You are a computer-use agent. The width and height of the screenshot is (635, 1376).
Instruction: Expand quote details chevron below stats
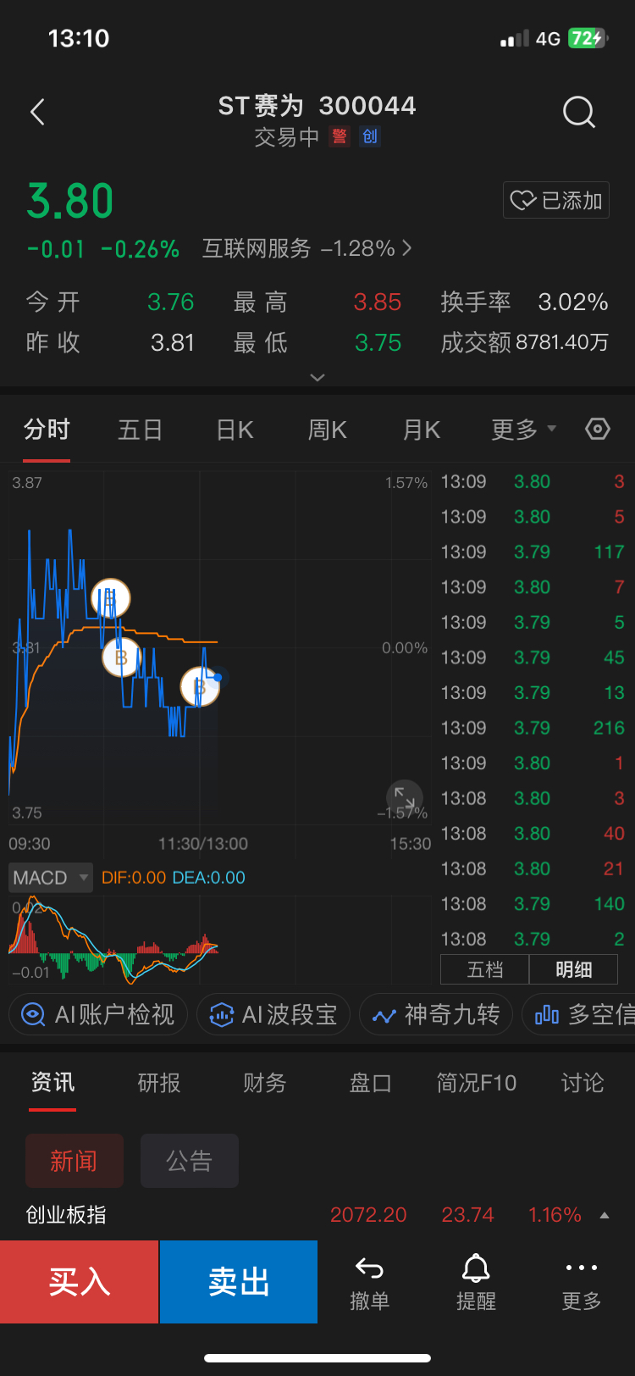(x=317, y=377)
